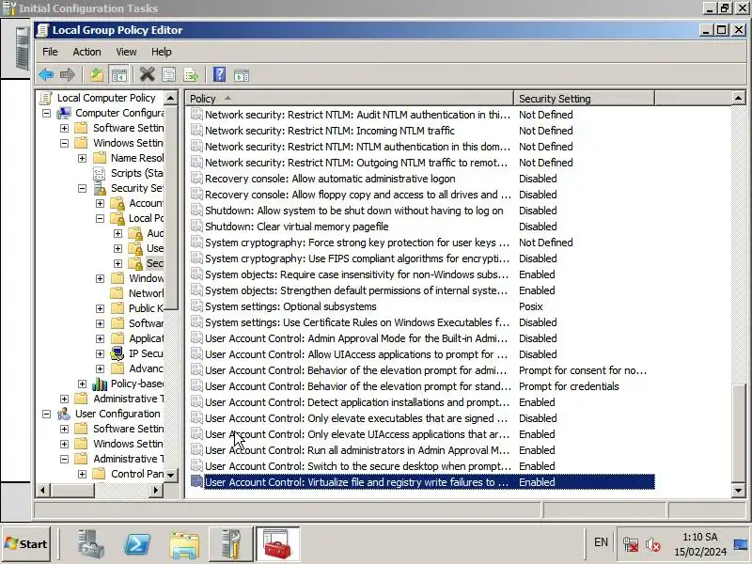752x564 pixels.
Task: Click tree pane scroll right arrow
Action: point(155,490)
